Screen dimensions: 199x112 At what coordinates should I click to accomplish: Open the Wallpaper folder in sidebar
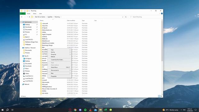[x=28, y=44]
